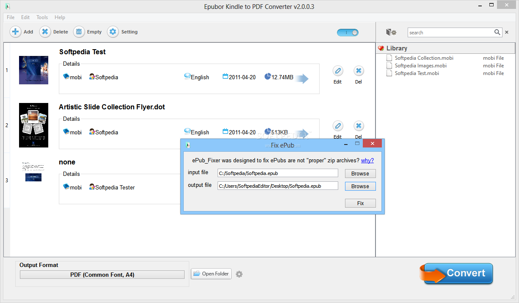Maximize the Fix ePub dialog
Image resolution: width=519 pixels, height=303 pixels.
(357, 144)
